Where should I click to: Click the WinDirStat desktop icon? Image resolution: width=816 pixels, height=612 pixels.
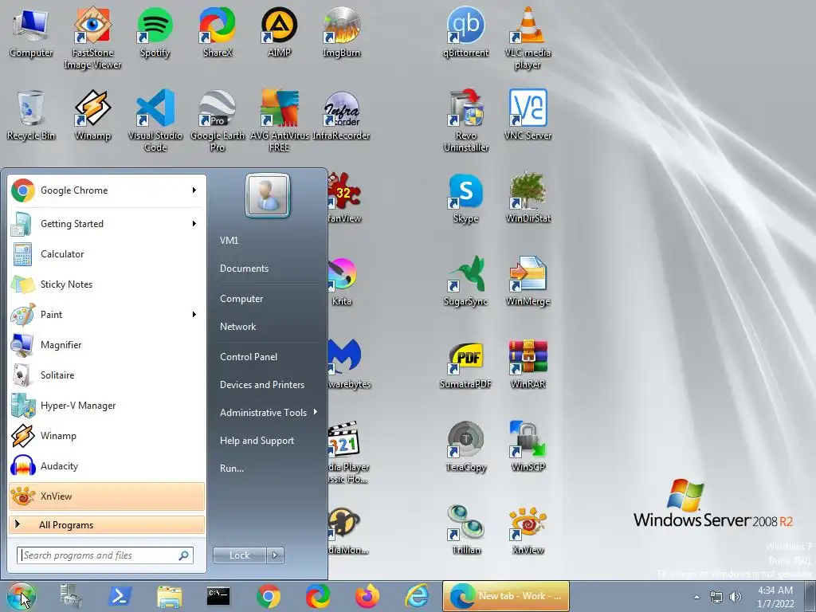pos(528,198)
